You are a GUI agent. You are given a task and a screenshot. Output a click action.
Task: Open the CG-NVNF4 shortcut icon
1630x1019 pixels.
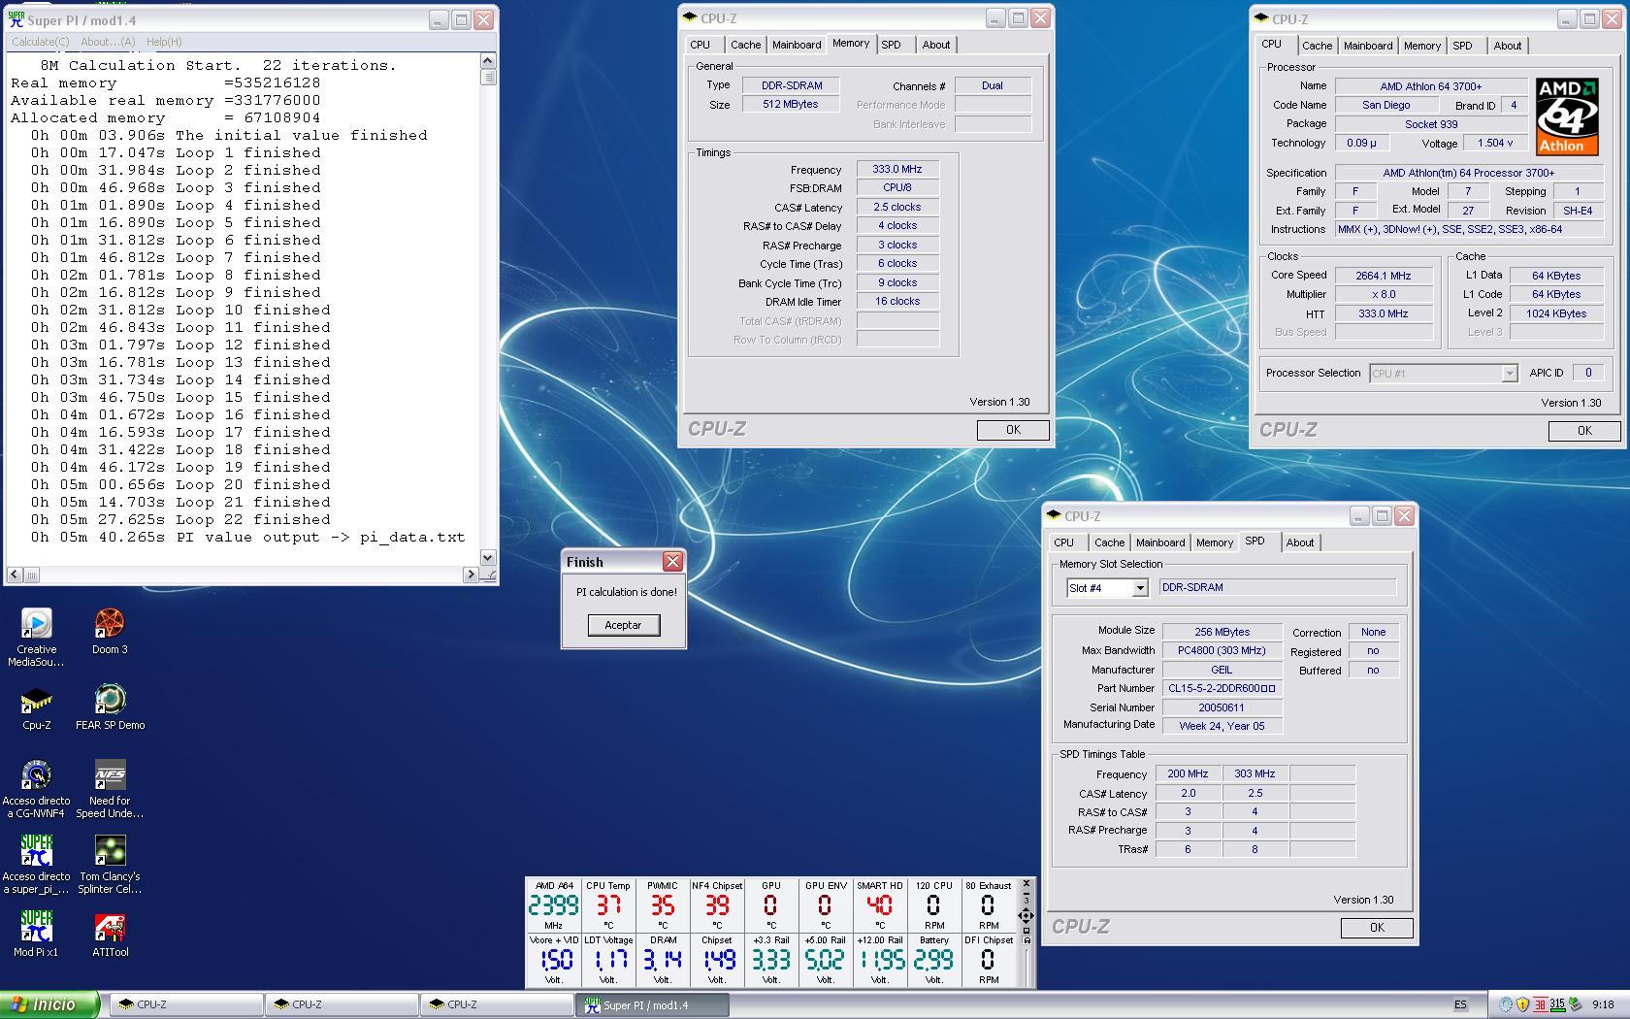pyautogui.click(x=36, y=777)
